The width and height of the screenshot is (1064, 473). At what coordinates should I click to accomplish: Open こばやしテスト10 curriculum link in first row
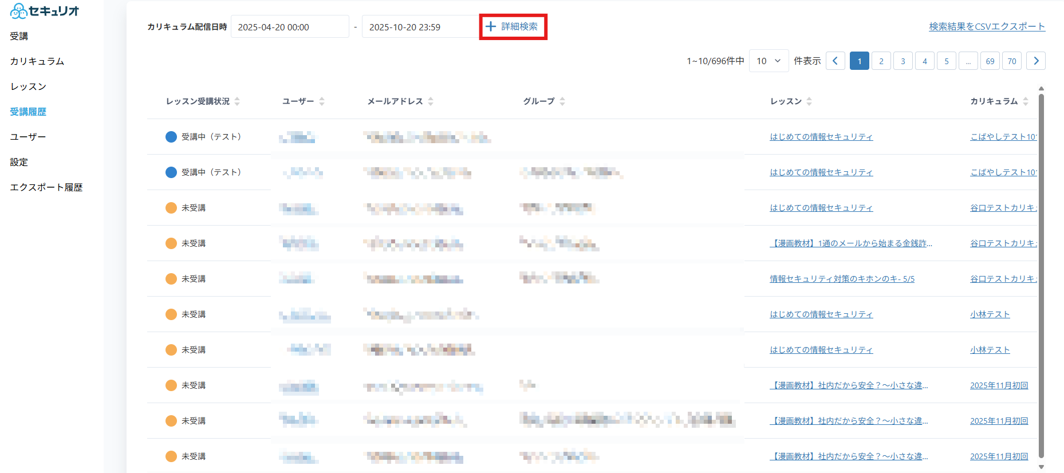[1003, 137]
